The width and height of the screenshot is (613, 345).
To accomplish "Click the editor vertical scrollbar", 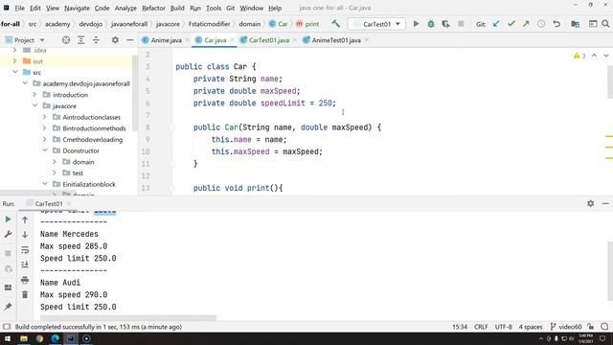I will click(x=610, y=82).
